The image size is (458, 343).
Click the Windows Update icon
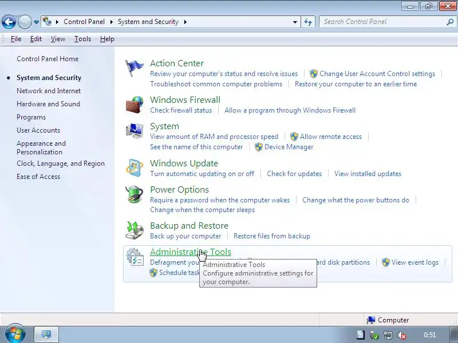pos(135,167)
